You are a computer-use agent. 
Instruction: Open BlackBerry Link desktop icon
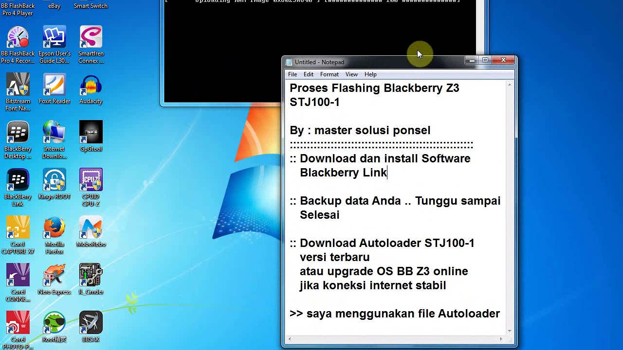18,188
